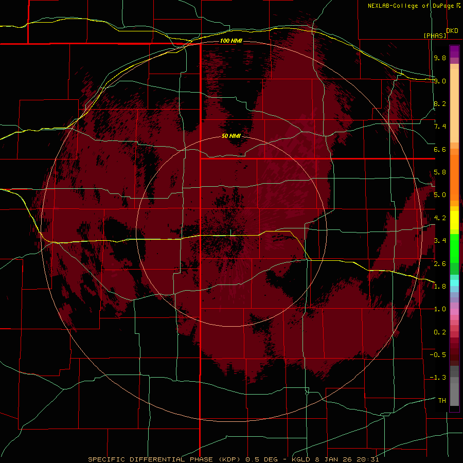Click the -1.3 scale value
The height and width of the screenshot is (463, 463).
tap(438, 378)
